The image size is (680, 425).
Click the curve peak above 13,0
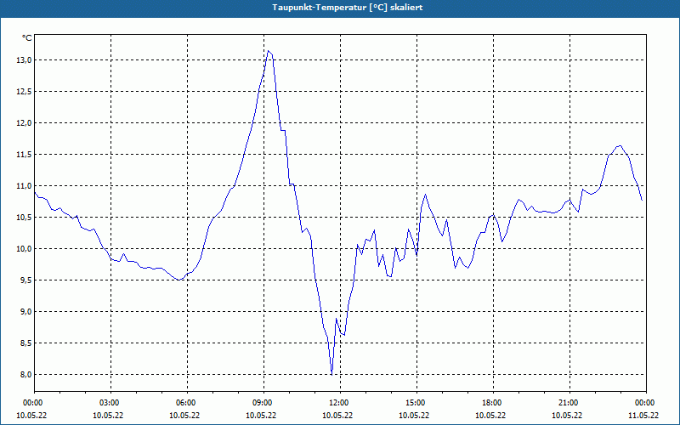point(269,51)
